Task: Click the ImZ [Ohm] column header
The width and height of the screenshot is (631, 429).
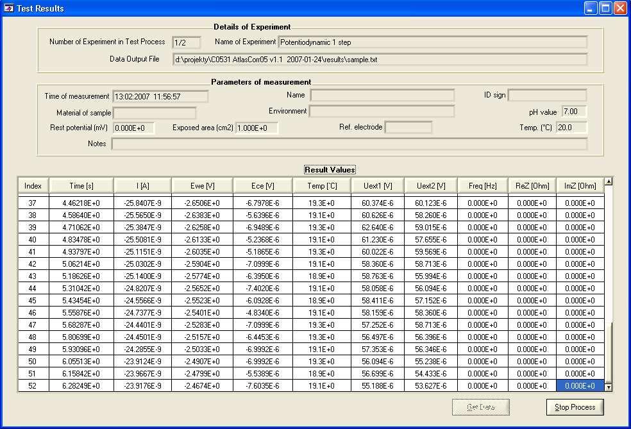Action: pos(580,185)
